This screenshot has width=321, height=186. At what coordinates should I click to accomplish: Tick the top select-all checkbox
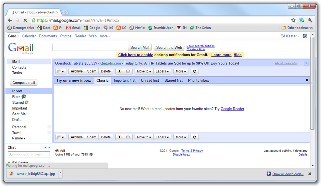[x=59, y=71]
